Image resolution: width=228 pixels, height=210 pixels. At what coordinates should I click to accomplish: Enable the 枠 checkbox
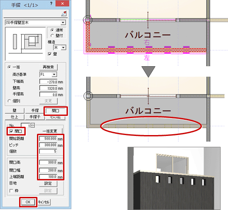[x=11, y=191]
